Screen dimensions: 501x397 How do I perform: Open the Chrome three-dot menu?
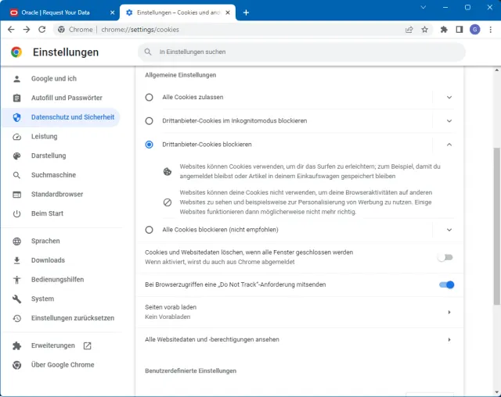coord(489,30)
